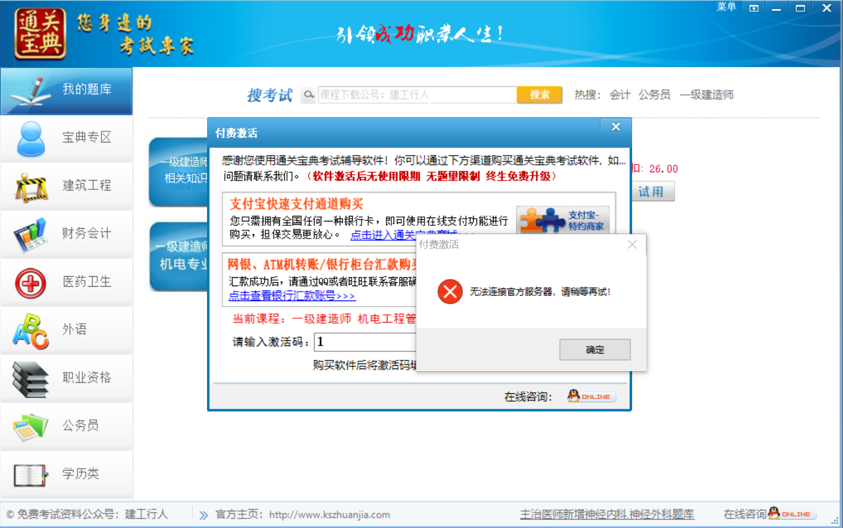Follow the 点击进入通关宝典商城 link
Viewport: 843px width, 528px height.
pyautogui.click(x=383, y=235)
